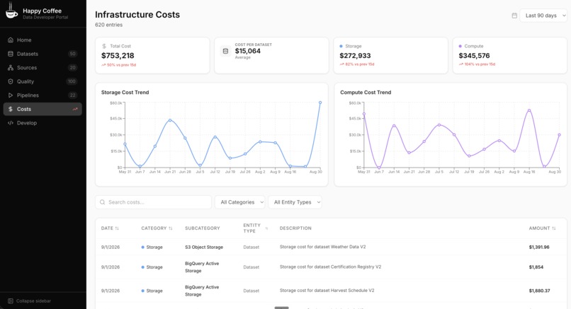Select the Develop menu item
Viewport: 571px width, 309px height.
[x=43, y=123]
